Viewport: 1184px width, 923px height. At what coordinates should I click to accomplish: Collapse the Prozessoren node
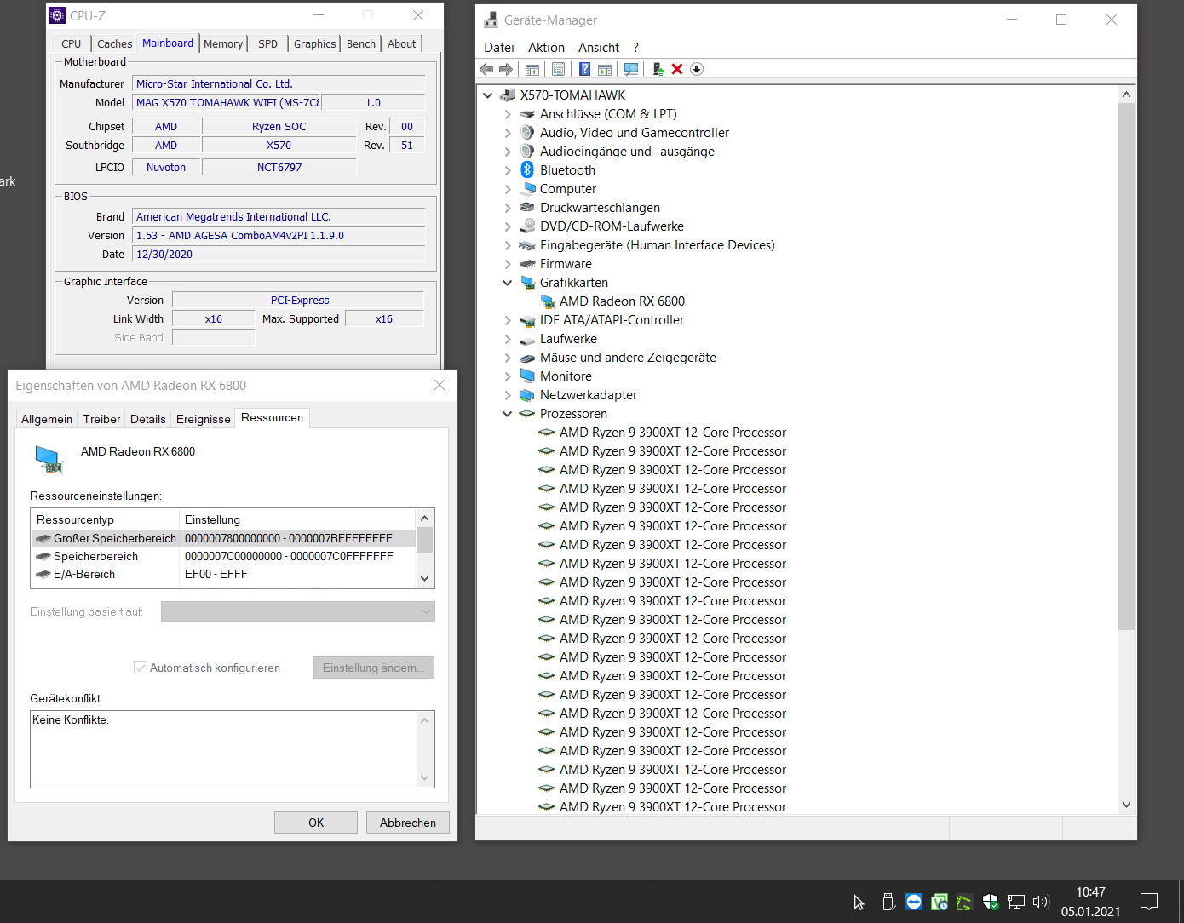tap(508, 414)
